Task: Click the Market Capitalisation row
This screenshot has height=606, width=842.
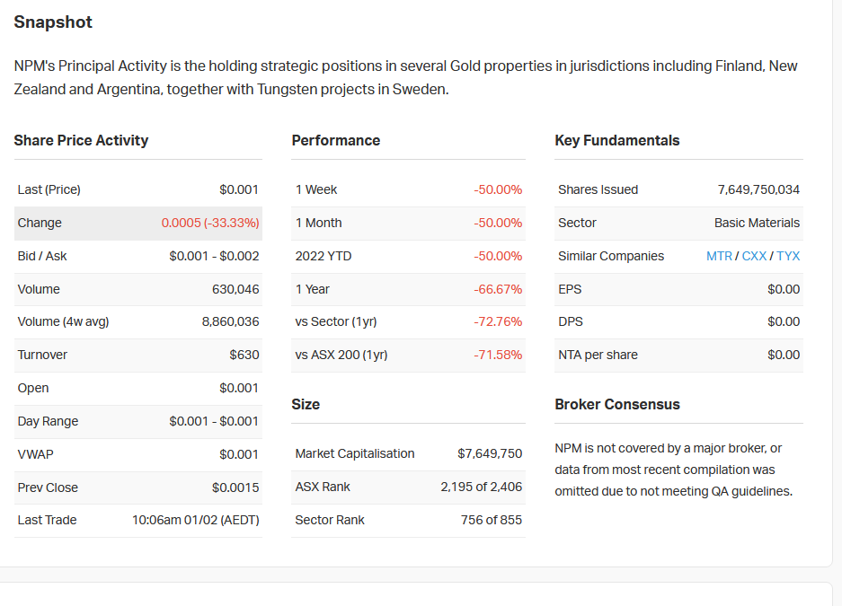Action: [x=408, y=453]
